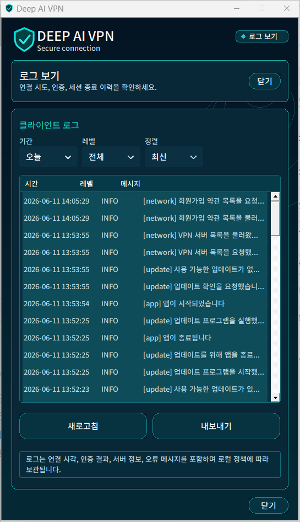Click the bottom 닫기 button

[268, 505]
